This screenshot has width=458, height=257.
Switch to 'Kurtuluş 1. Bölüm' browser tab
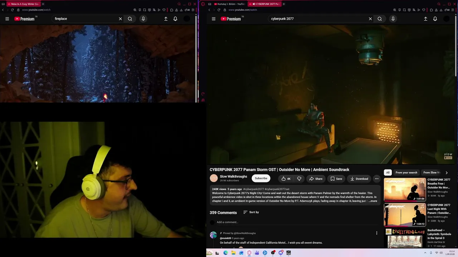tap(229, 4)
